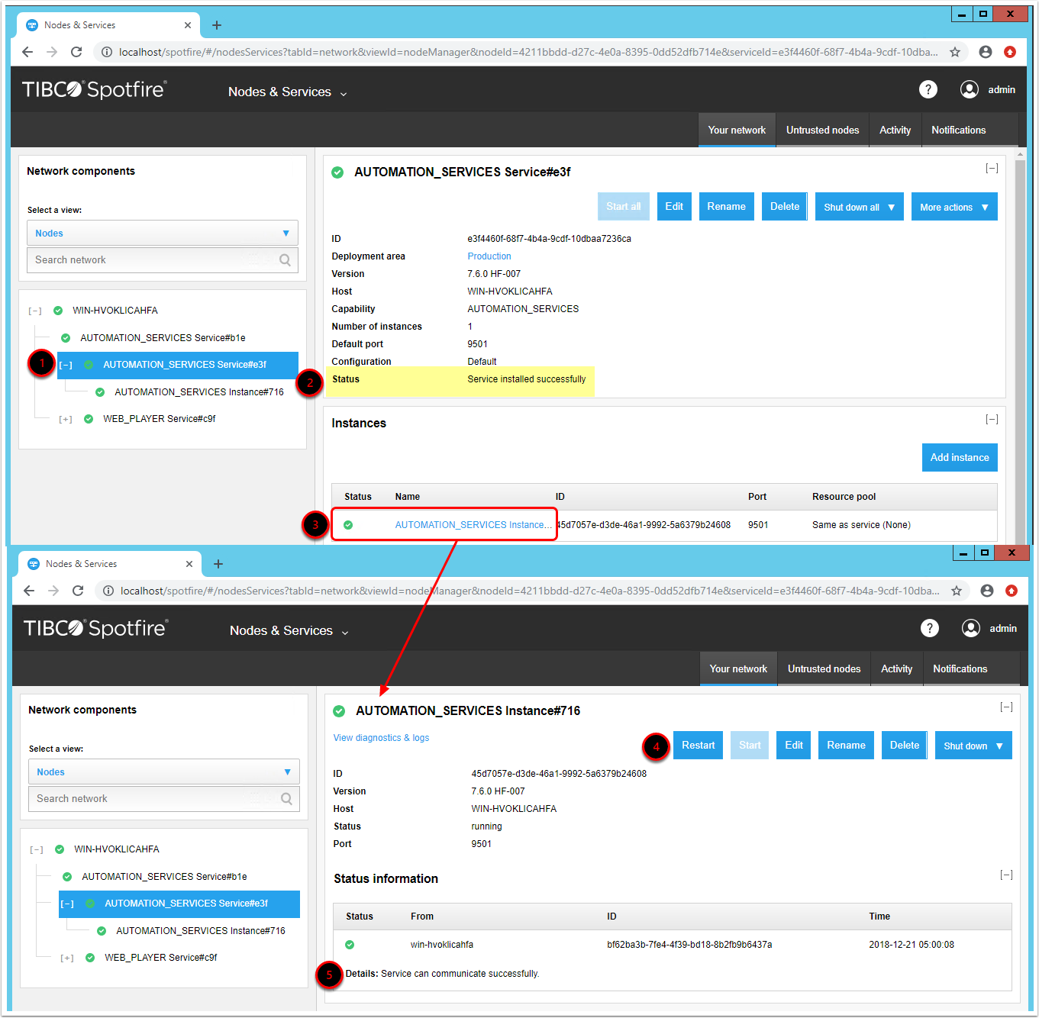Select the Your network tab in the top window
This screenshot has height=1018, width=1039.
[x=737, y=130]
